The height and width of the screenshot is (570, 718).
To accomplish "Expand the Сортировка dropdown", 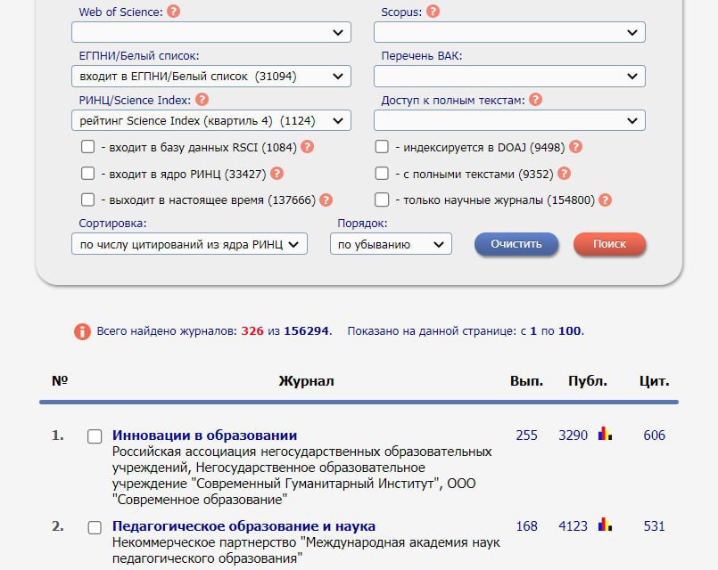I will click(189, 244).
